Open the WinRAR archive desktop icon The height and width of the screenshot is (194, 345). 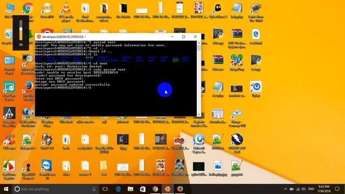click(x=237, y=34)
